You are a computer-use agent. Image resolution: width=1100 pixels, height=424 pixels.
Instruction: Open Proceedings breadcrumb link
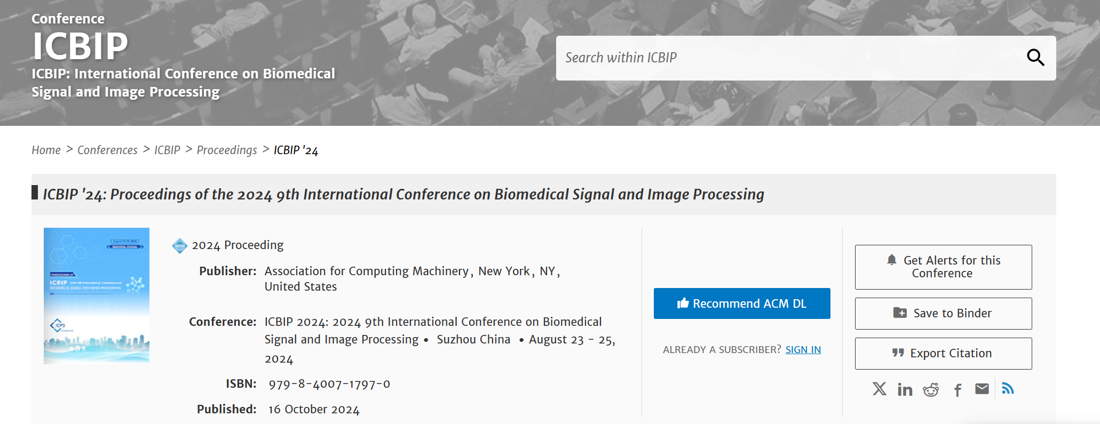click(227, 150)
